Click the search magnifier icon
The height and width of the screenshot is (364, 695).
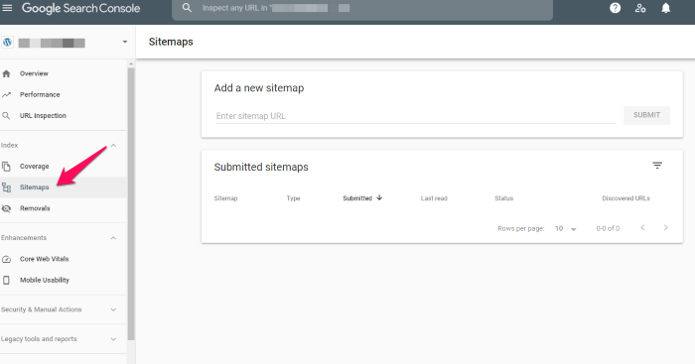pos(187,8)
